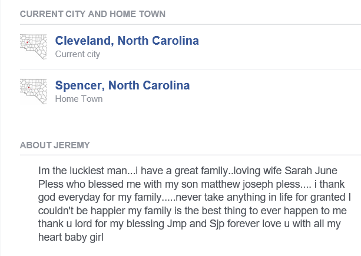Screen dimensions: 361x256
Task: Click the "Home Town" label under Spencer
Action: 78,99
